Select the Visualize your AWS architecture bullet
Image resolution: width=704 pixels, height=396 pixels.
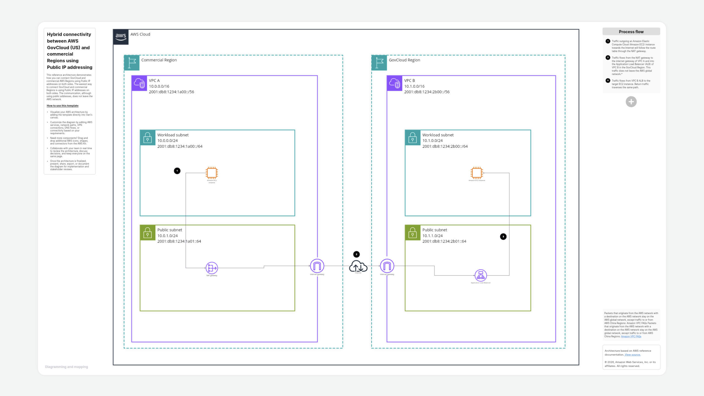coord(71,115)
